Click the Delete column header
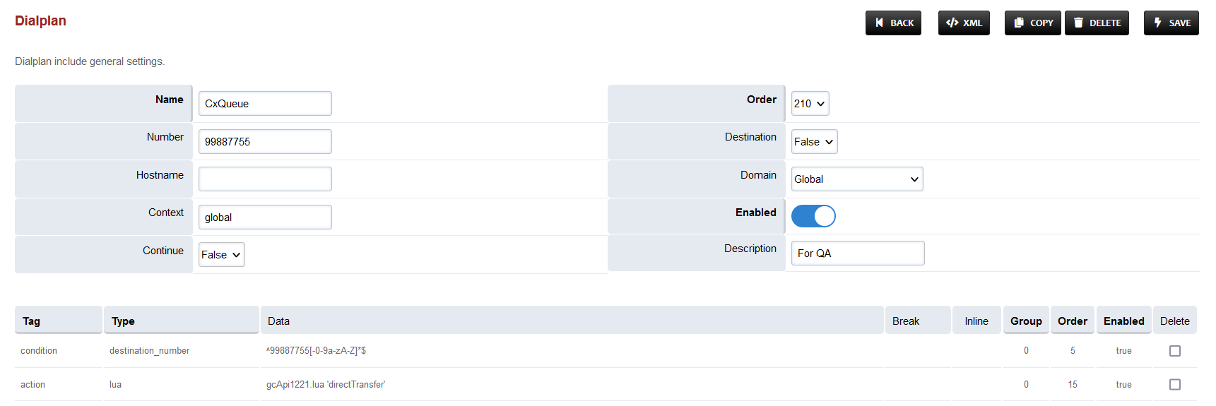1216x406 pixels. point(1174,321)
